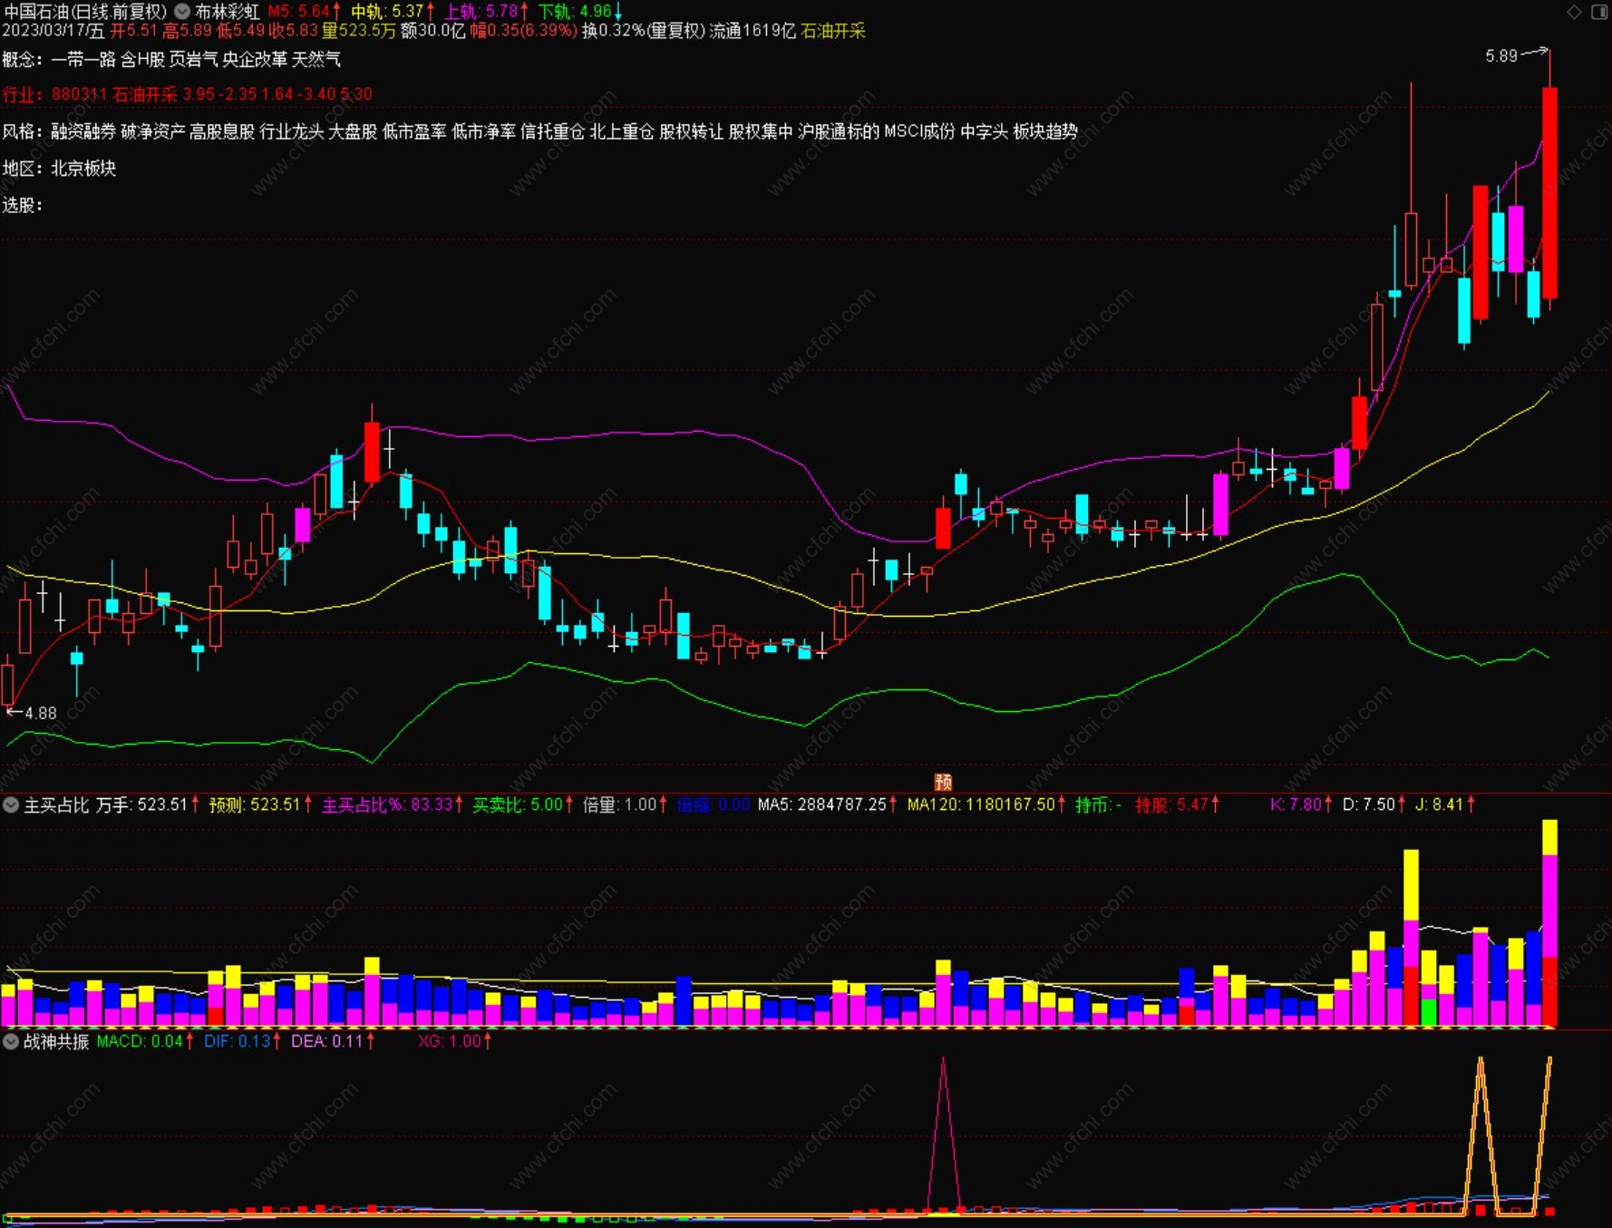This screenshot has width=1612, height=1228.
Task: Click the 上轨: 5.78 value
Action: pos(486,12)
